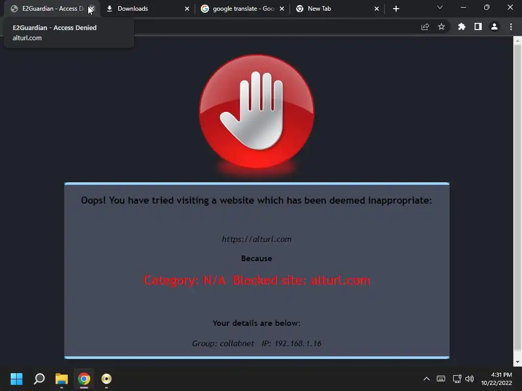The height and width of the screenshot is (391, 522).
Task: Click the blocked URL https://alturl.com
Action: tap(257, 239)
